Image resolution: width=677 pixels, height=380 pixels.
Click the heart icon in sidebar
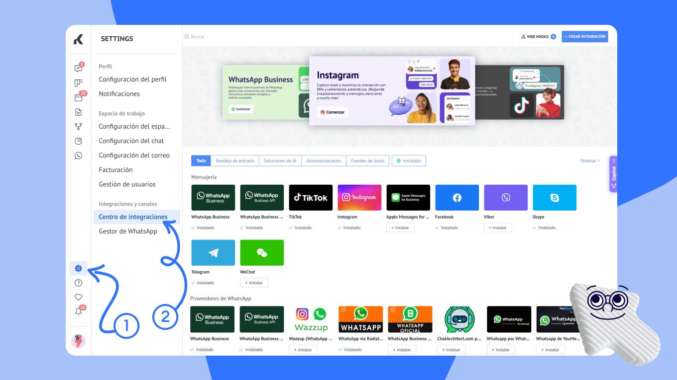pyautogui.click(x=78, y=297)
